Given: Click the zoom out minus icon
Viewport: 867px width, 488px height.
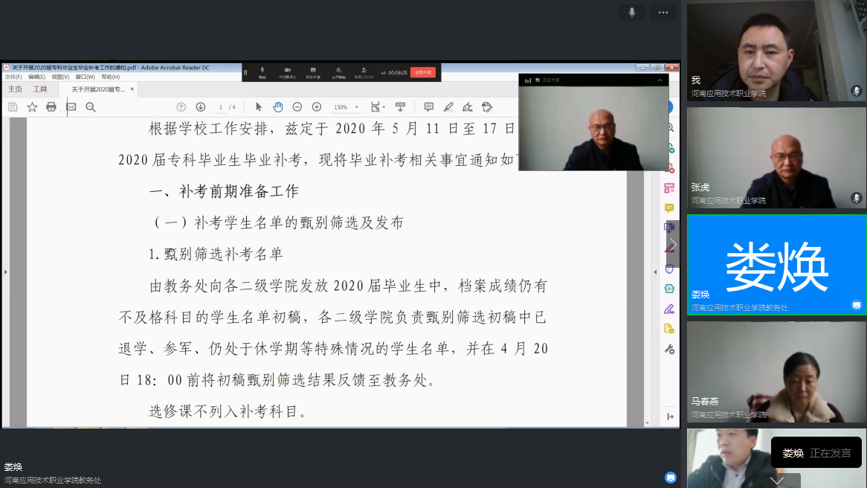Looking at the screenshot, I should tap(297, 107).
